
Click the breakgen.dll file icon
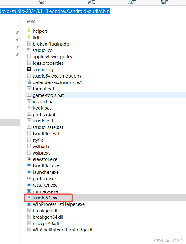[29, 210]
